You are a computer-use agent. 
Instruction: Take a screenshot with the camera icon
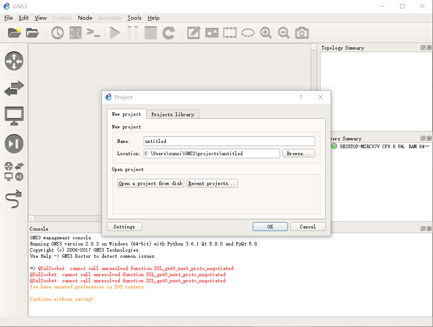pyautogui.click(x=302, y=33)
